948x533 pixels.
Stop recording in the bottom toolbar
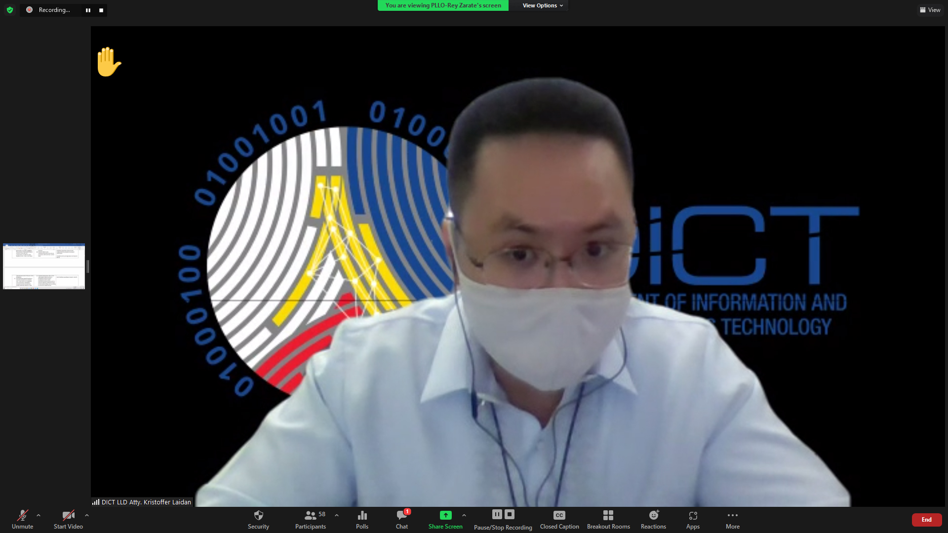pos(510,514)
